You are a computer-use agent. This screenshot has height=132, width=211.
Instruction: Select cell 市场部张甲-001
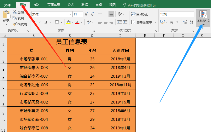(x=34, y=59)
